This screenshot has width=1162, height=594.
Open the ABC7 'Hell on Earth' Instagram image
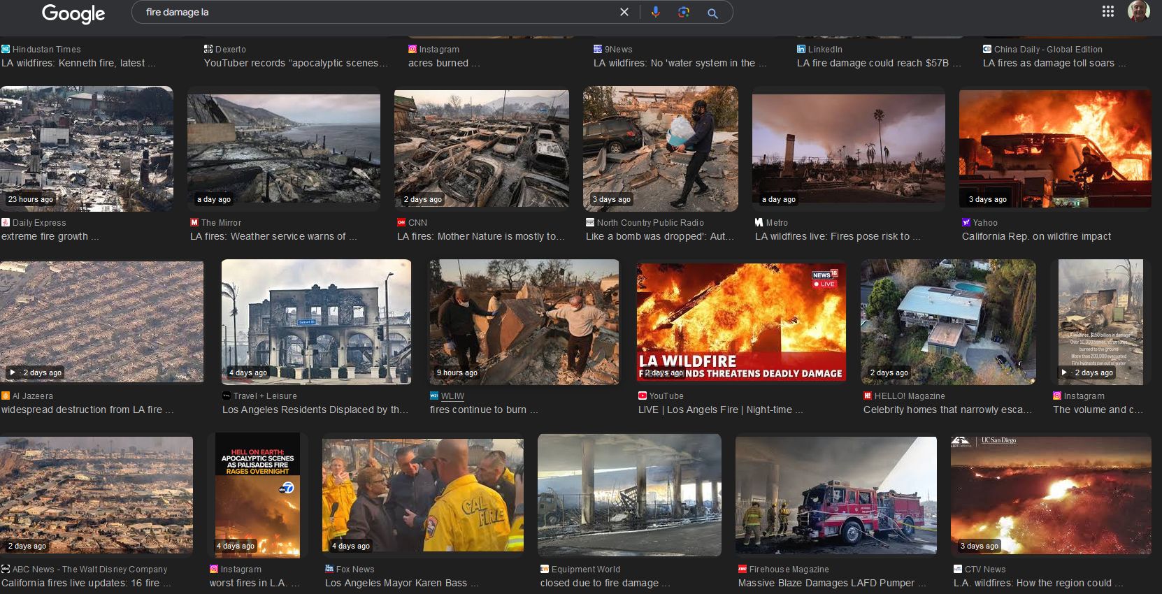(257, 495)
